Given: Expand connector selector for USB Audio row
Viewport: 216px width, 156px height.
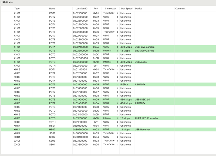Looking at the screenshot, I should 117,62.
